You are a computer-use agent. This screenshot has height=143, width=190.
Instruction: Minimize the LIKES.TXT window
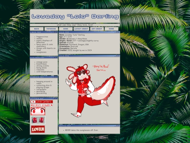pos(53,32)
